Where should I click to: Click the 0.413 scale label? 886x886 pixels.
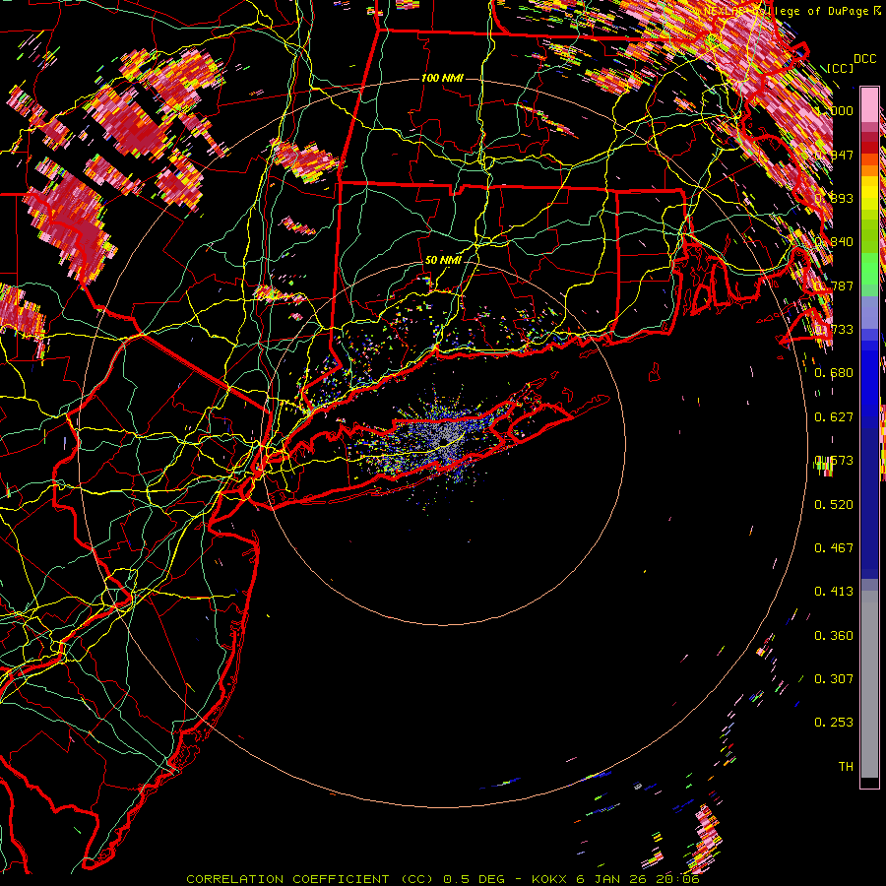pos(834,592)
